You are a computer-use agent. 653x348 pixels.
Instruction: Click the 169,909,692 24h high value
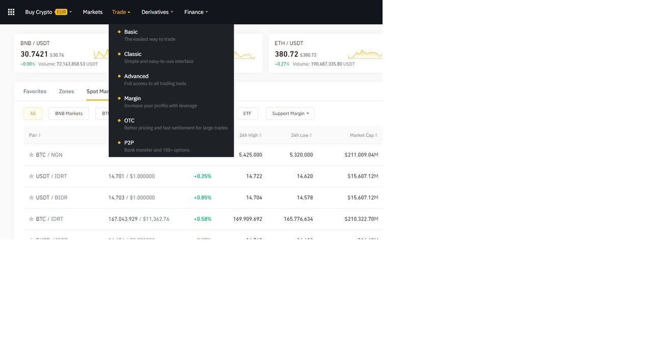247,219
